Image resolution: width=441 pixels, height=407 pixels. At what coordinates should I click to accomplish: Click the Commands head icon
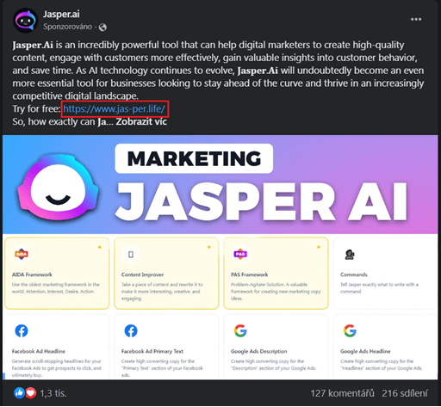[x=350, y=255]
